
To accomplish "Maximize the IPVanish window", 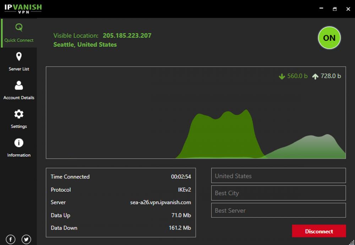I will pyautogui.click(x=335, y=9).
